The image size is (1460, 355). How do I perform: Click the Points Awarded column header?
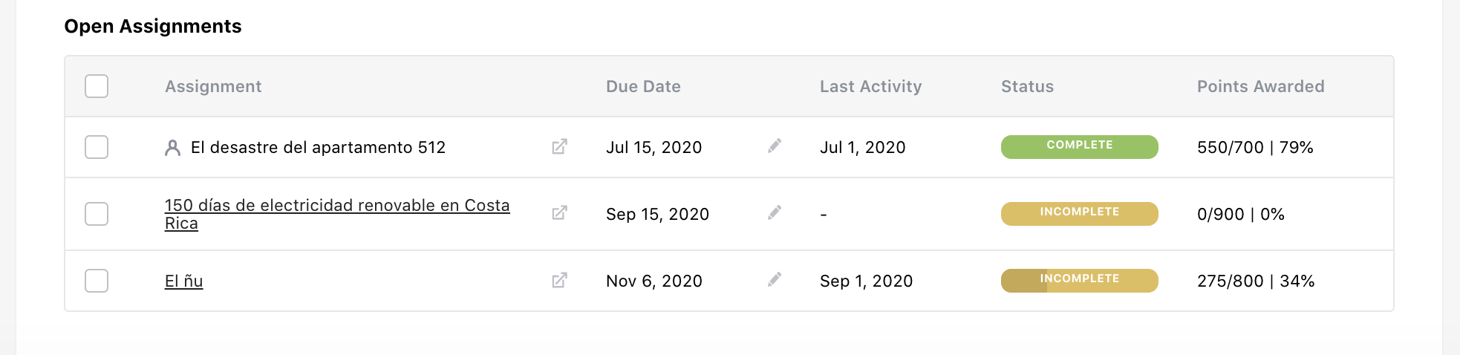1260,87
